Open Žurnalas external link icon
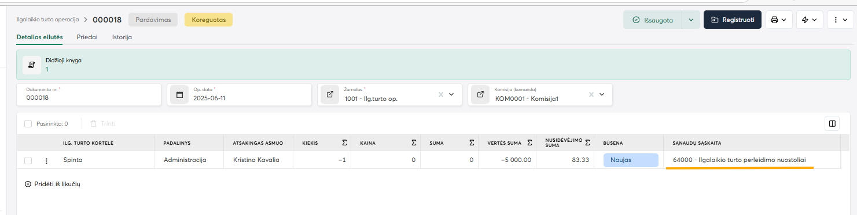Image resolution: width=857 pixels, height=215 pixels. point(330,95)
